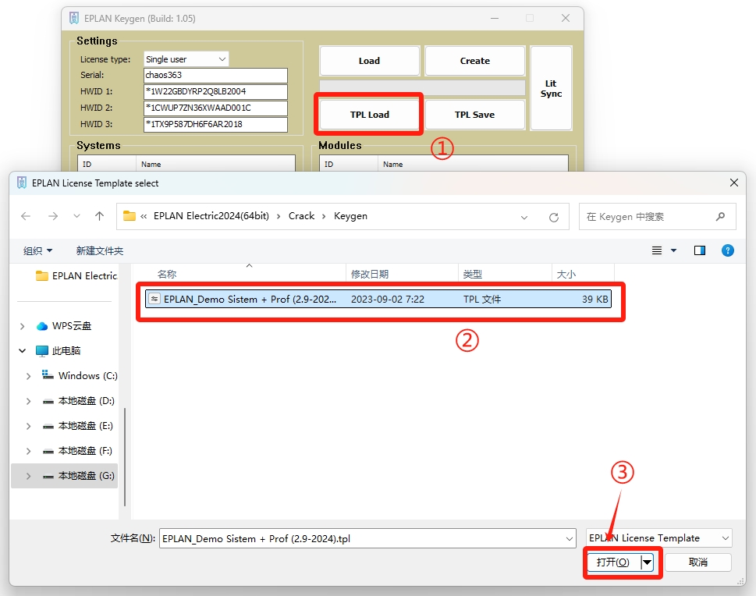Navigate up one folder level
Screen dimensions: 756x596
(x=99, y=216)
